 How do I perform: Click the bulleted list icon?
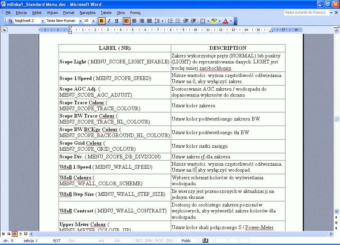178,21
